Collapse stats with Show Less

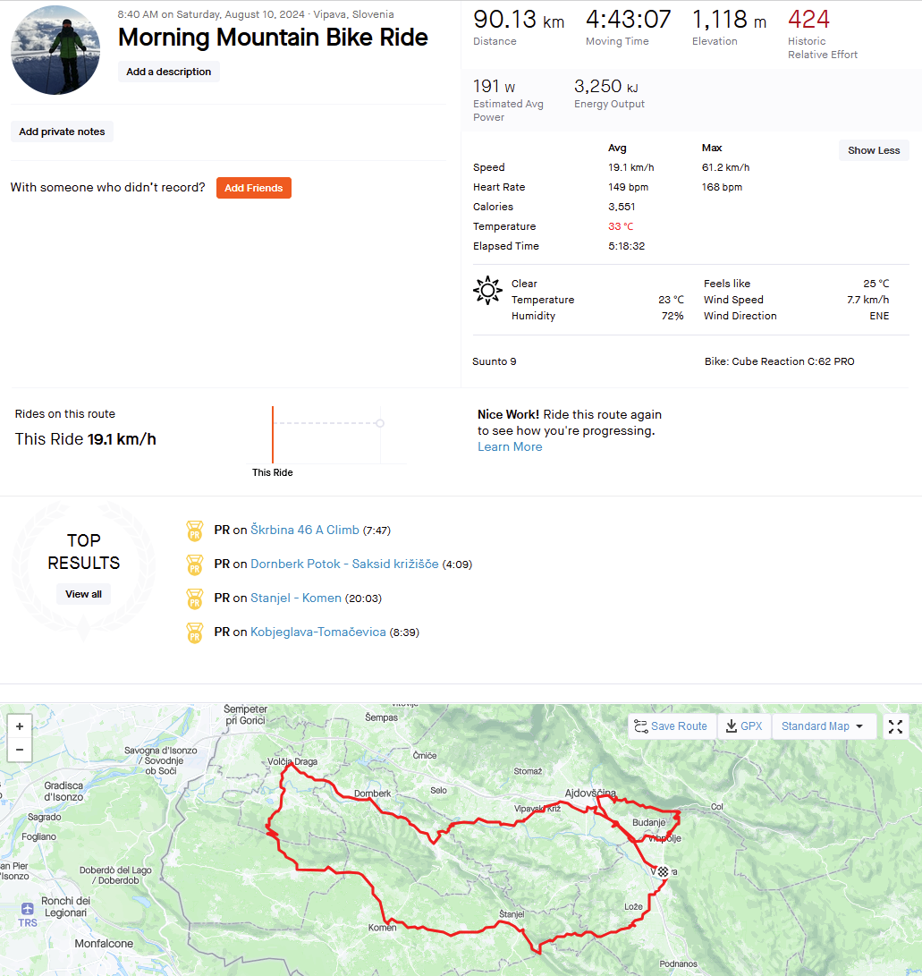point(874,150)
